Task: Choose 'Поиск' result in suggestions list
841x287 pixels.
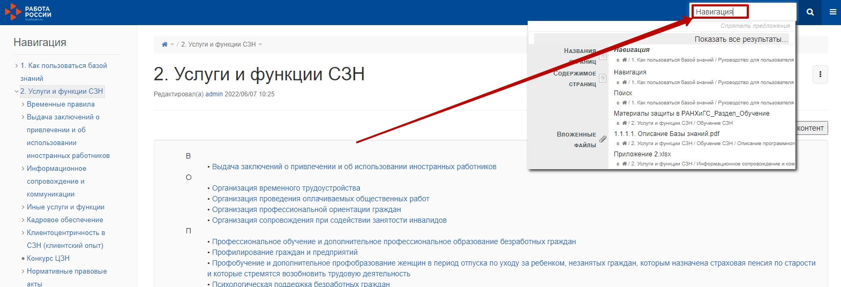Action: point(623,93)
